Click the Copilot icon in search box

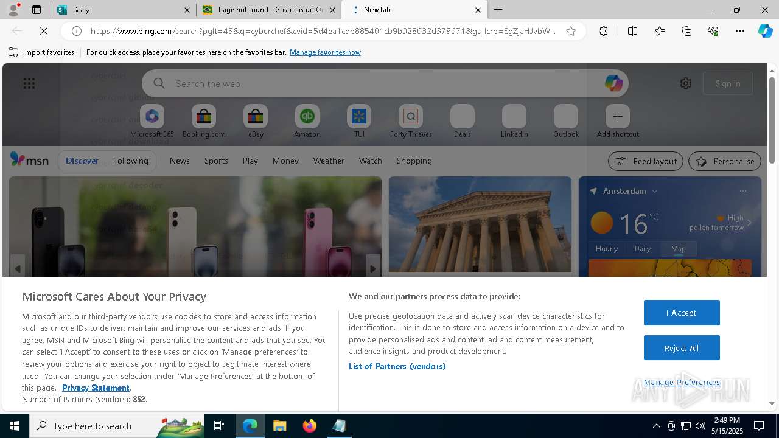613,83
